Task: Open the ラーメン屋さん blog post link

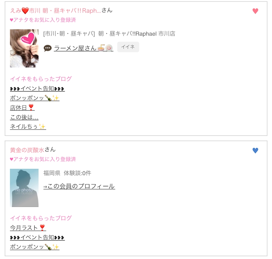Action: click(84, 48)
